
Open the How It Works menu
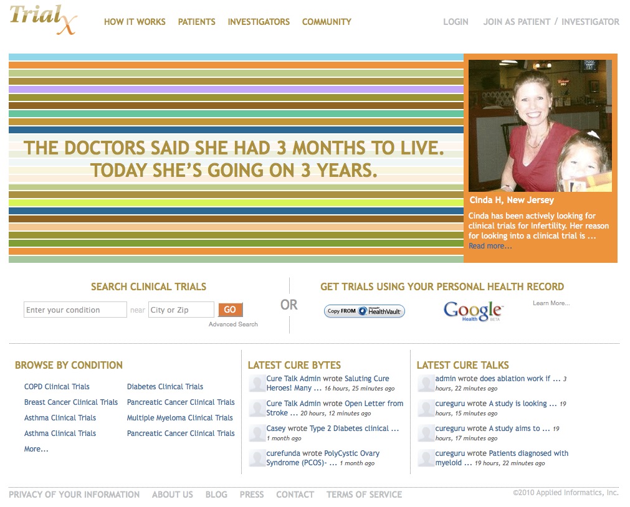(x=135, y=22)
